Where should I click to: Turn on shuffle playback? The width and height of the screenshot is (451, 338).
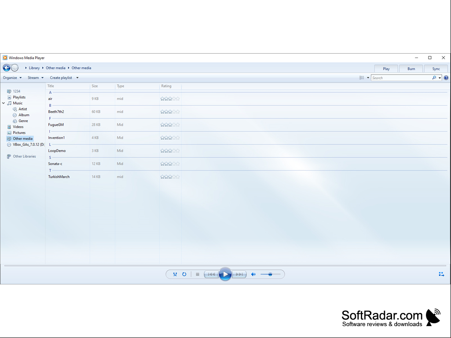(x=175, y=274)
